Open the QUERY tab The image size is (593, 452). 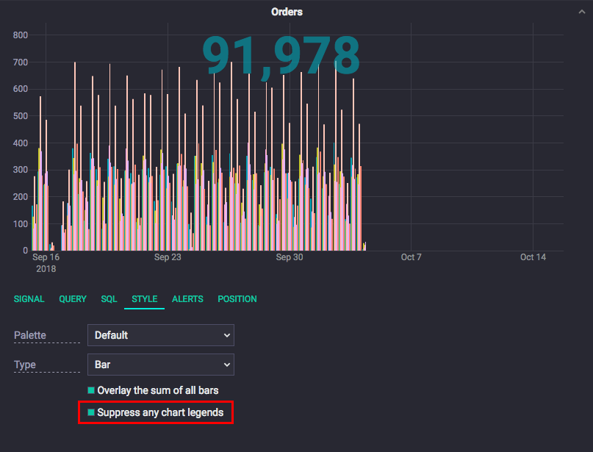72,299
